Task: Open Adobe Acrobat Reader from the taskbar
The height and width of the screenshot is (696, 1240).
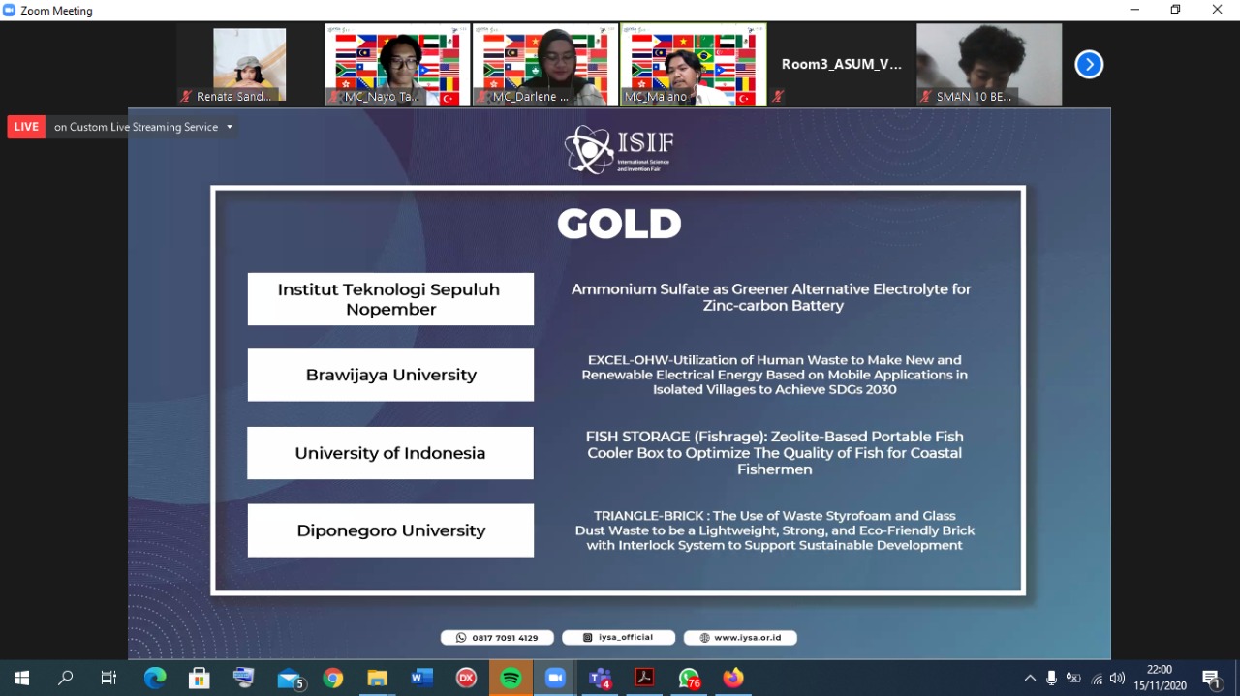Action: (x=644, y=678)
